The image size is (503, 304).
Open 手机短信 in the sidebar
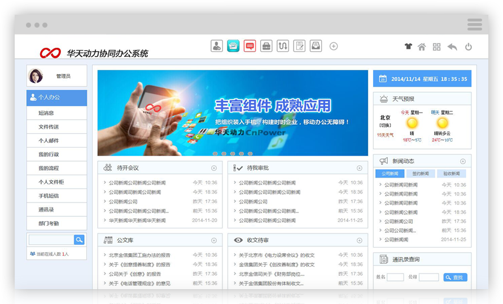tap(57, 196)
